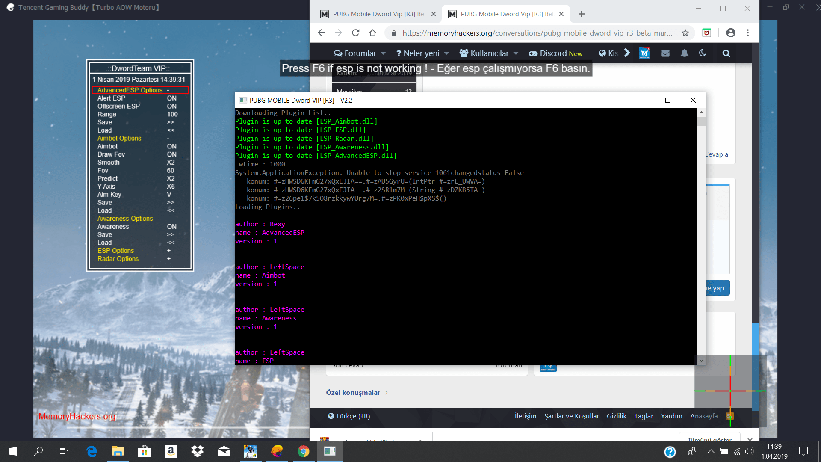Go back in the Chrome browser

pos(322,33)
